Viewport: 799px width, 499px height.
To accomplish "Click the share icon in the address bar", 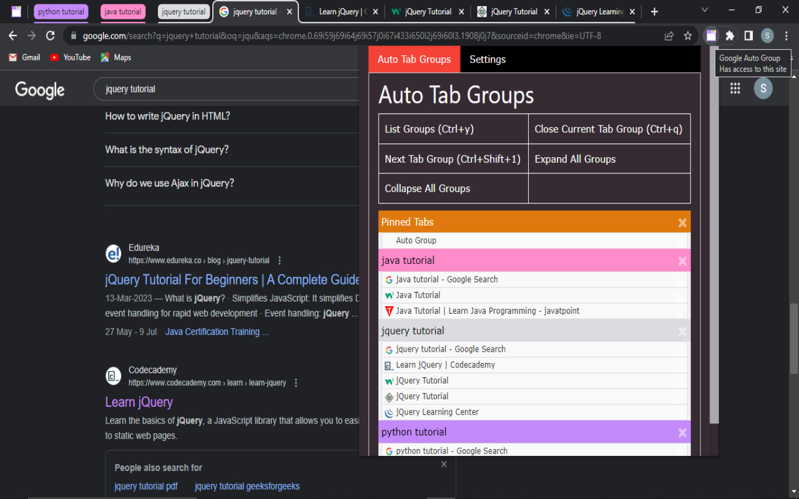I will tap(669, 36).
